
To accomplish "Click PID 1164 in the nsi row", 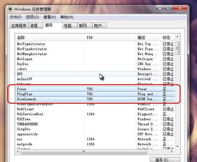I will [x=91, y=139].
